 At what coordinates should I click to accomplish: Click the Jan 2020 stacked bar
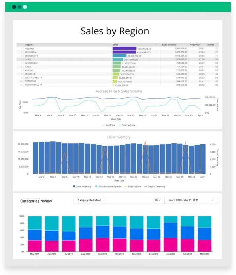coord(171,234)
